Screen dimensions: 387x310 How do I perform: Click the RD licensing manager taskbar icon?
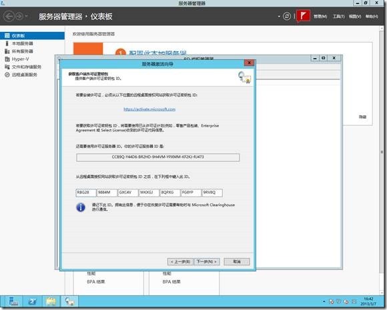tap(69, 301)
